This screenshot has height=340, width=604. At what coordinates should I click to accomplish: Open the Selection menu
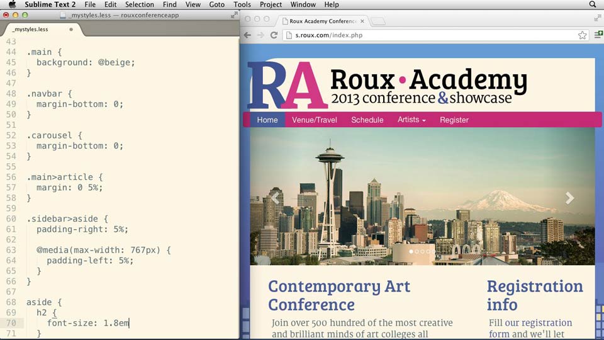[140, 4]
